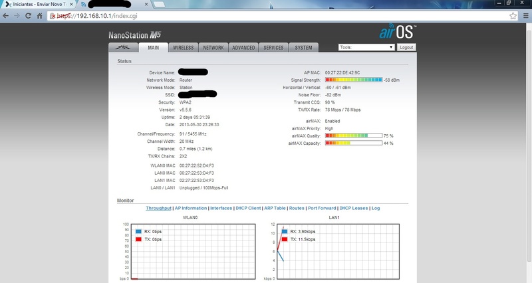The image size is (532, 283).
Task: Click the WLAN0 MAC address value
Action: tap(196, 165)
